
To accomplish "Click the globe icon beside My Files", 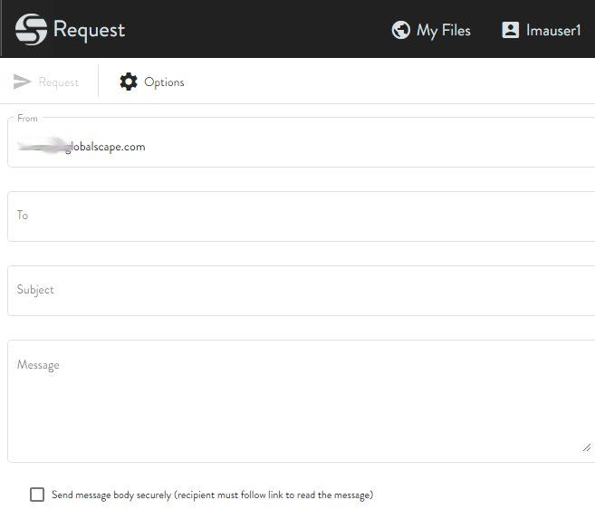I will [400, 30].
